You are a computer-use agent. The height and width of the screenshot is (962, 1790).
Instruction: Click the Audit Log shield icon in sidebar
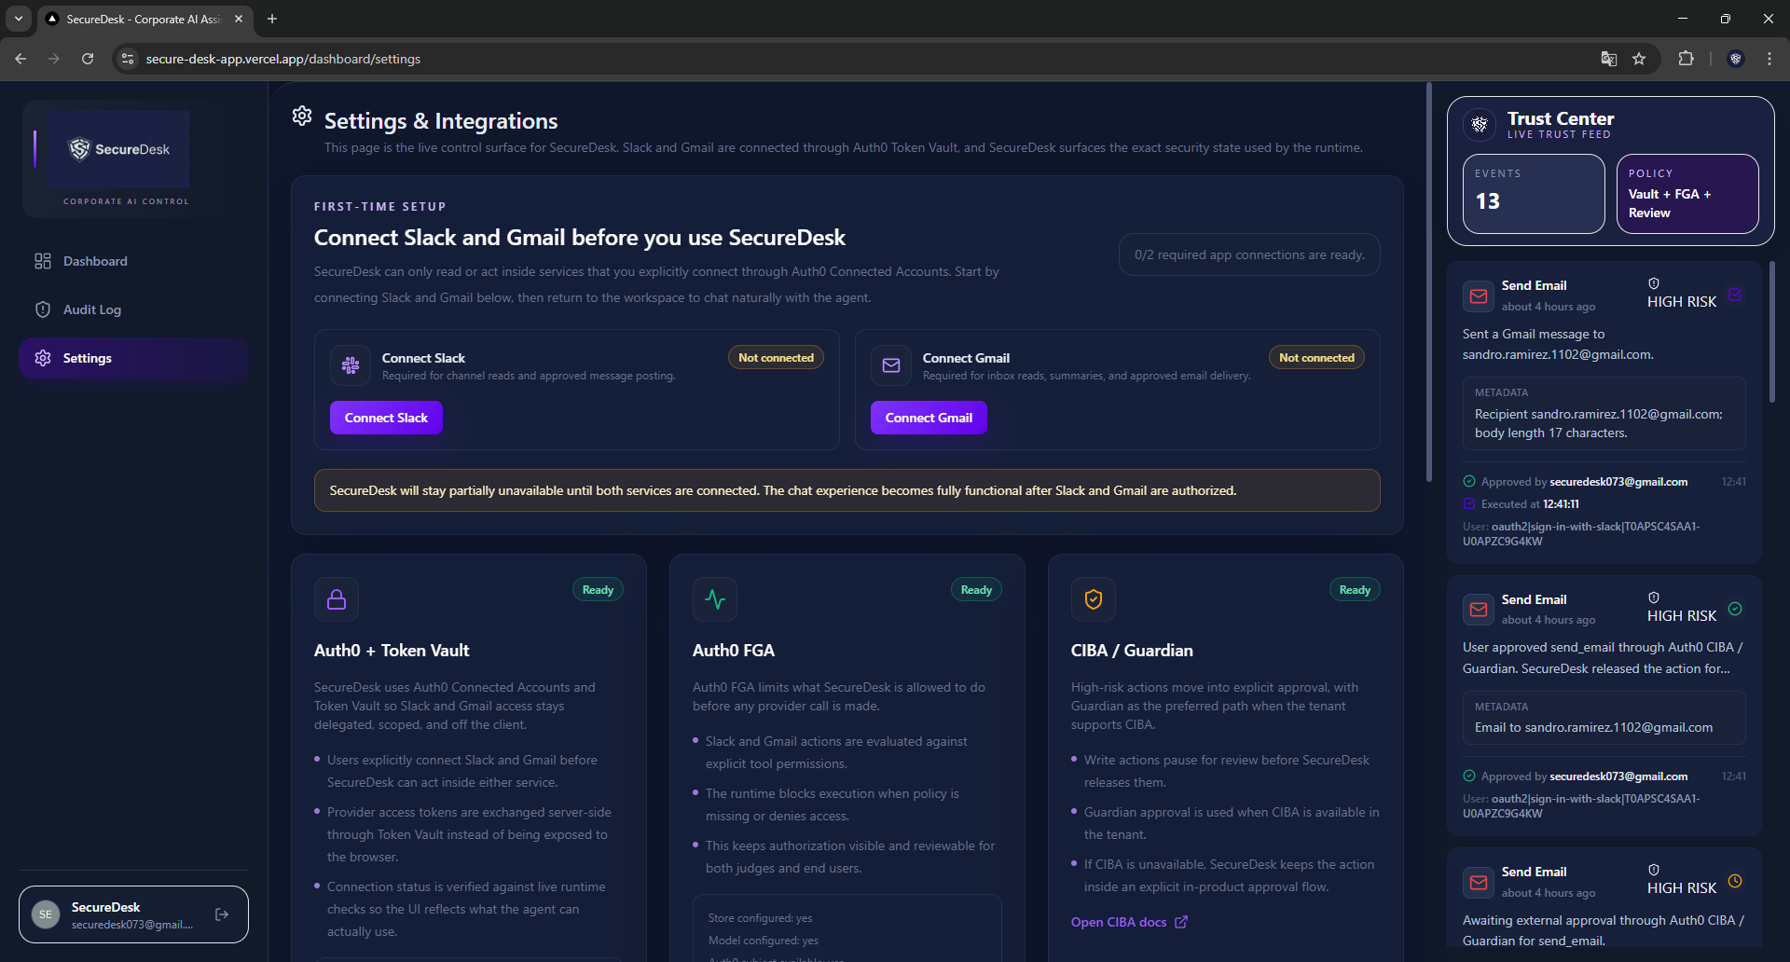[x=43, y=309]
